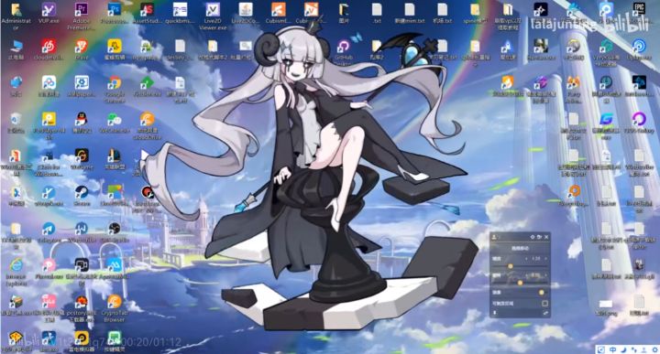Open the Live2D Java coffee-cup icon
Viewport: 660px width, 354px height.
246,9
